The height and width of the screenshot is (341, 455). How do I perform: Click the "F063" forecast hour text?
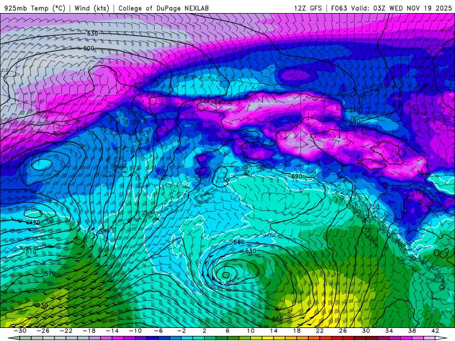coord(338,8)
